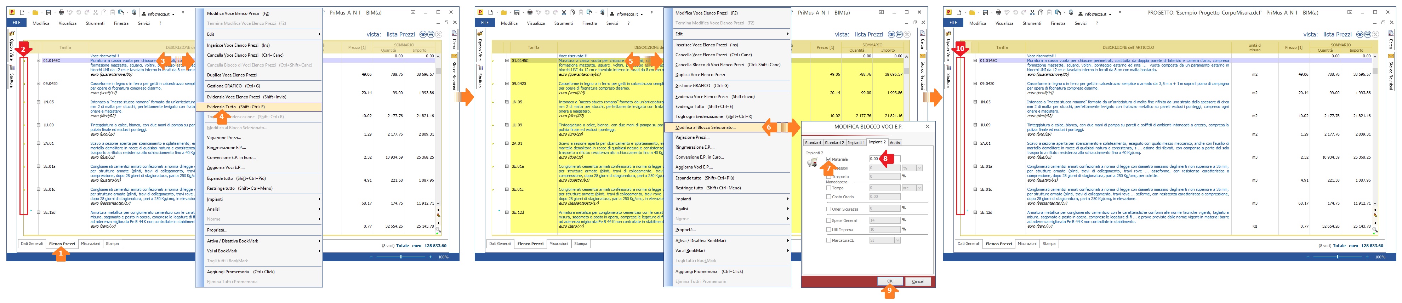Click Paste clipboard icon in right window toolbar

(x=1049, y=12)
